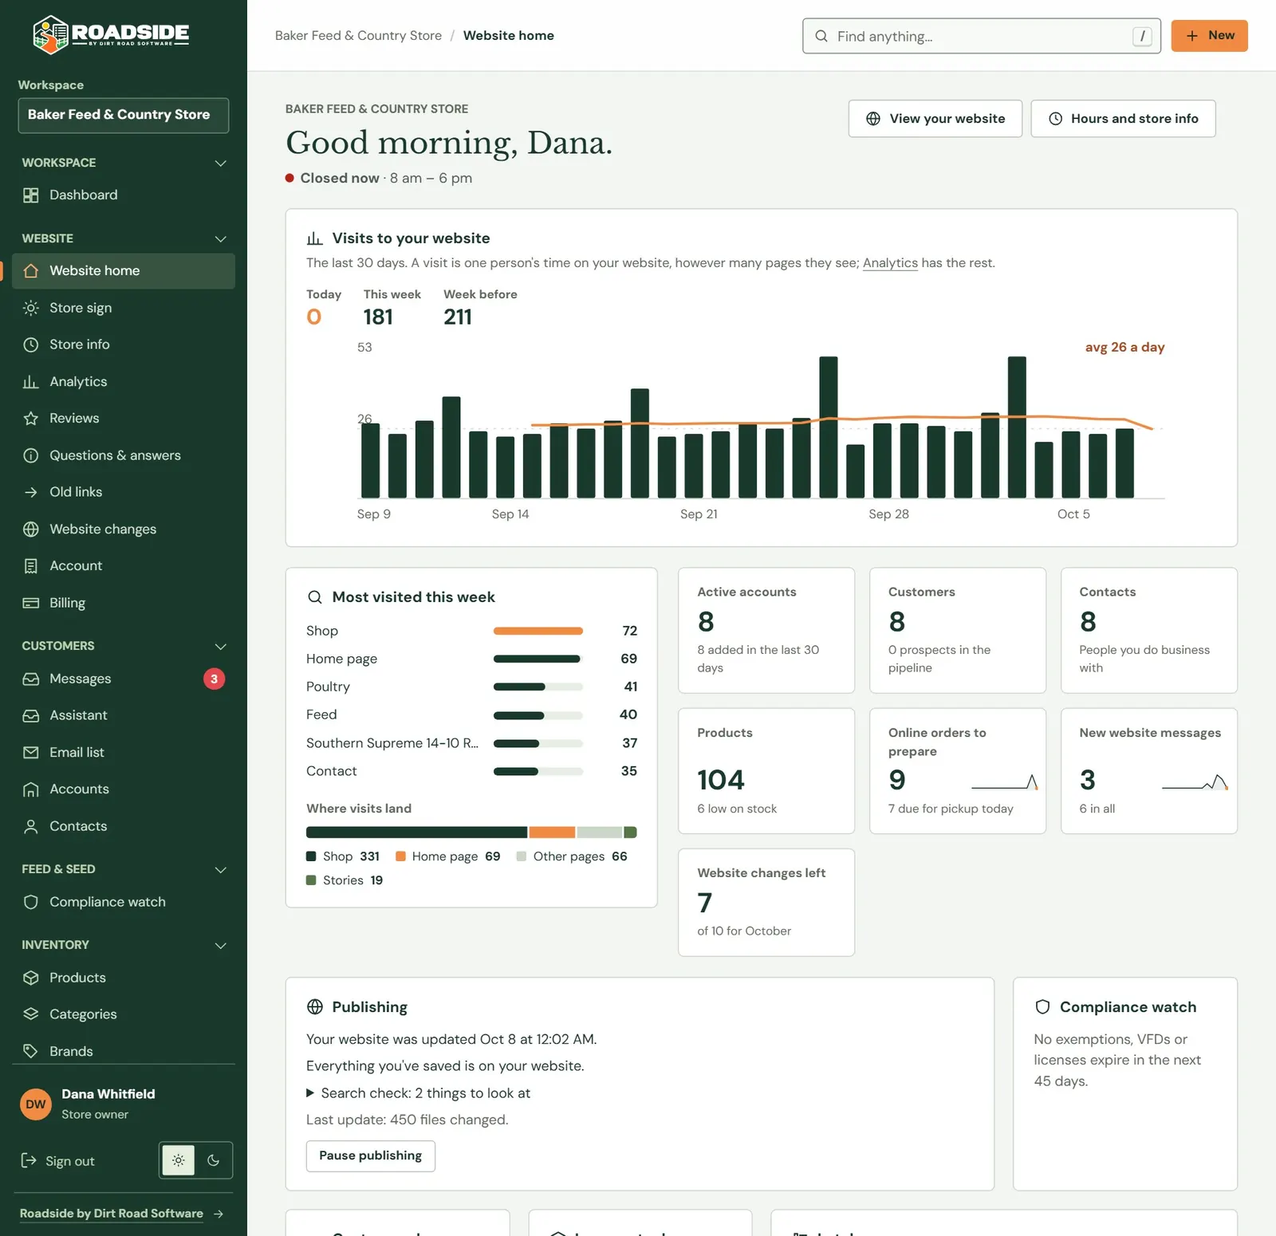Collapse the CUSTOMERS section chevron
Image resolution: width=1276 pixels, height=1236 pixels.
point(221,647)
